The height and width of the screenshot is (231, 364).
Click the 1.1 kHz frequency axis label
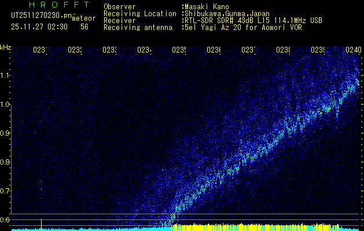pos(5,75)
